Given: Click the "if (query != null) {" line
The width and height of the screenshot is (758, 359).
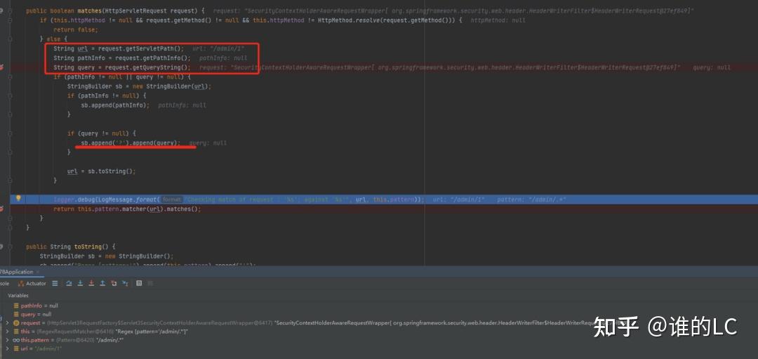Looking at the screenshot, I should pyautogui.click(x=102, y=133).
